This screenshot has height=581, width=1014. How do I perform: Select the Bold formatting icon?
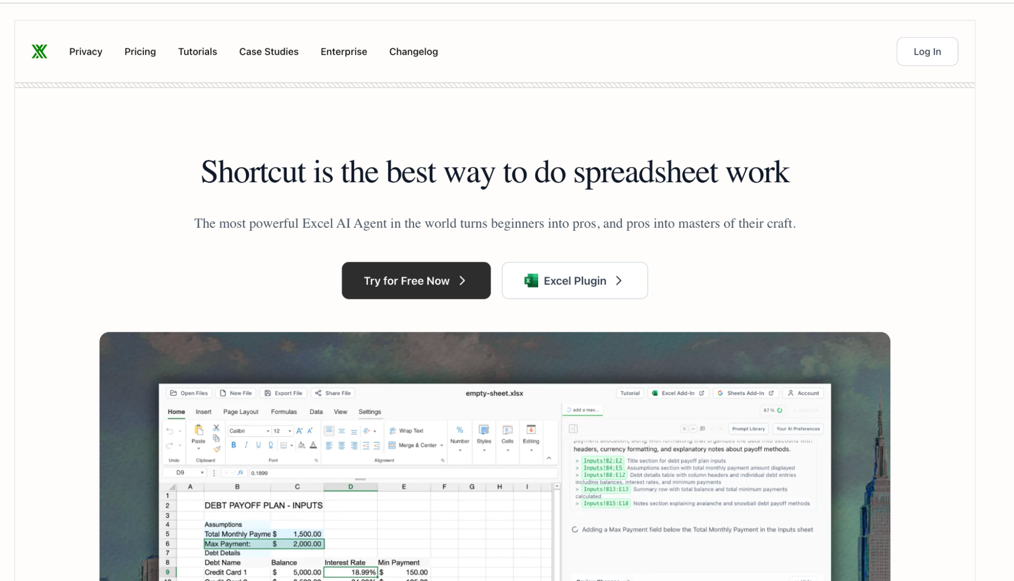click(234, 445)
